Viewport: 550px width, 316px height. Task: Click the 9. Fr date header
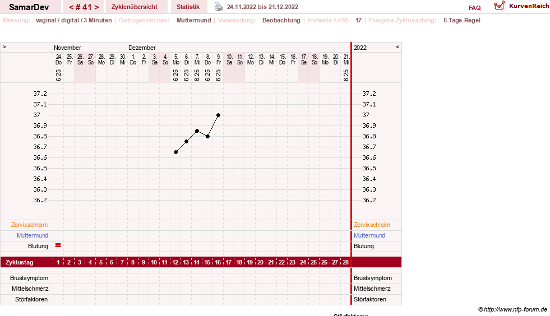pyautogui.click(x=219, y=59)
